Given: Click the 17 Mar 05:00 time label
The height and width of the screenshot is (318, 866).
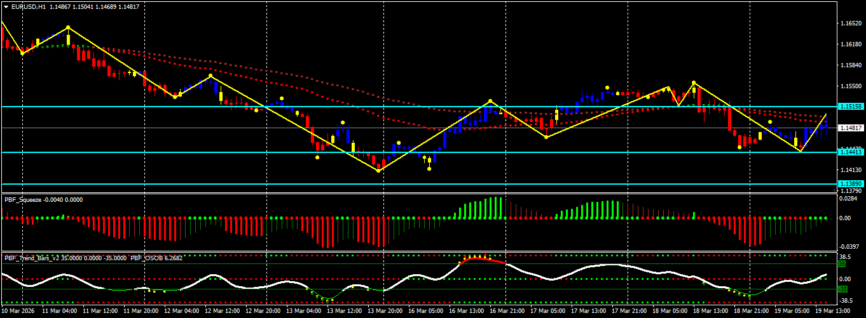Looking at the screenshot, I should [x=549, y=312].
